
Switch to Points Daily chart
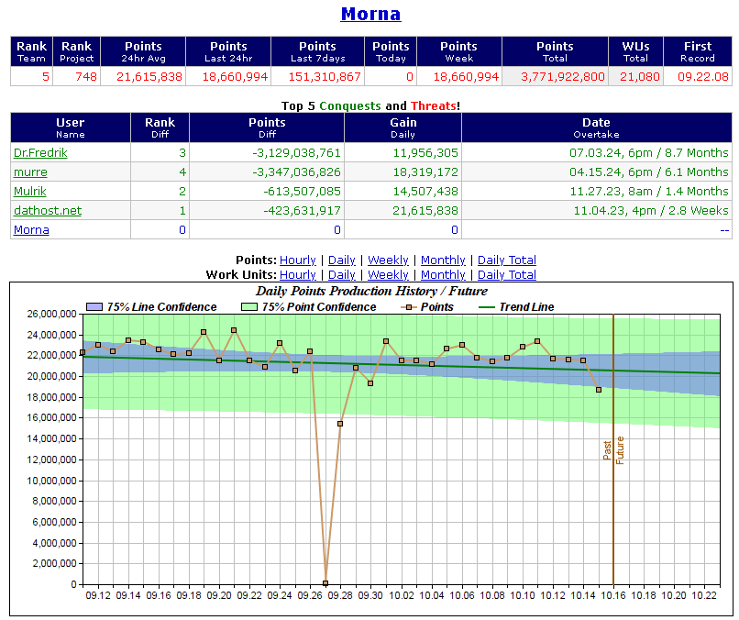(342, 260)
